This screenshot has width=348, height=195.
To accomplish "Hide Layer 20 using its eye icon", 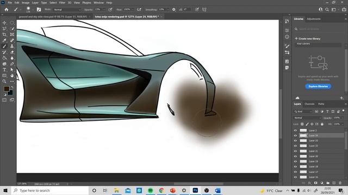I will [x=295, y=157].
